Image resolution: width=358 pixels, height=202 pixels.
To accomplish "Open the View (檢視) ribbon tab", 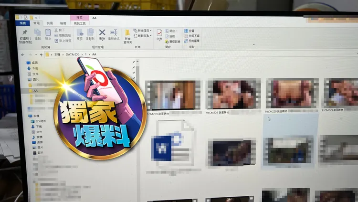I will (63, 23).
